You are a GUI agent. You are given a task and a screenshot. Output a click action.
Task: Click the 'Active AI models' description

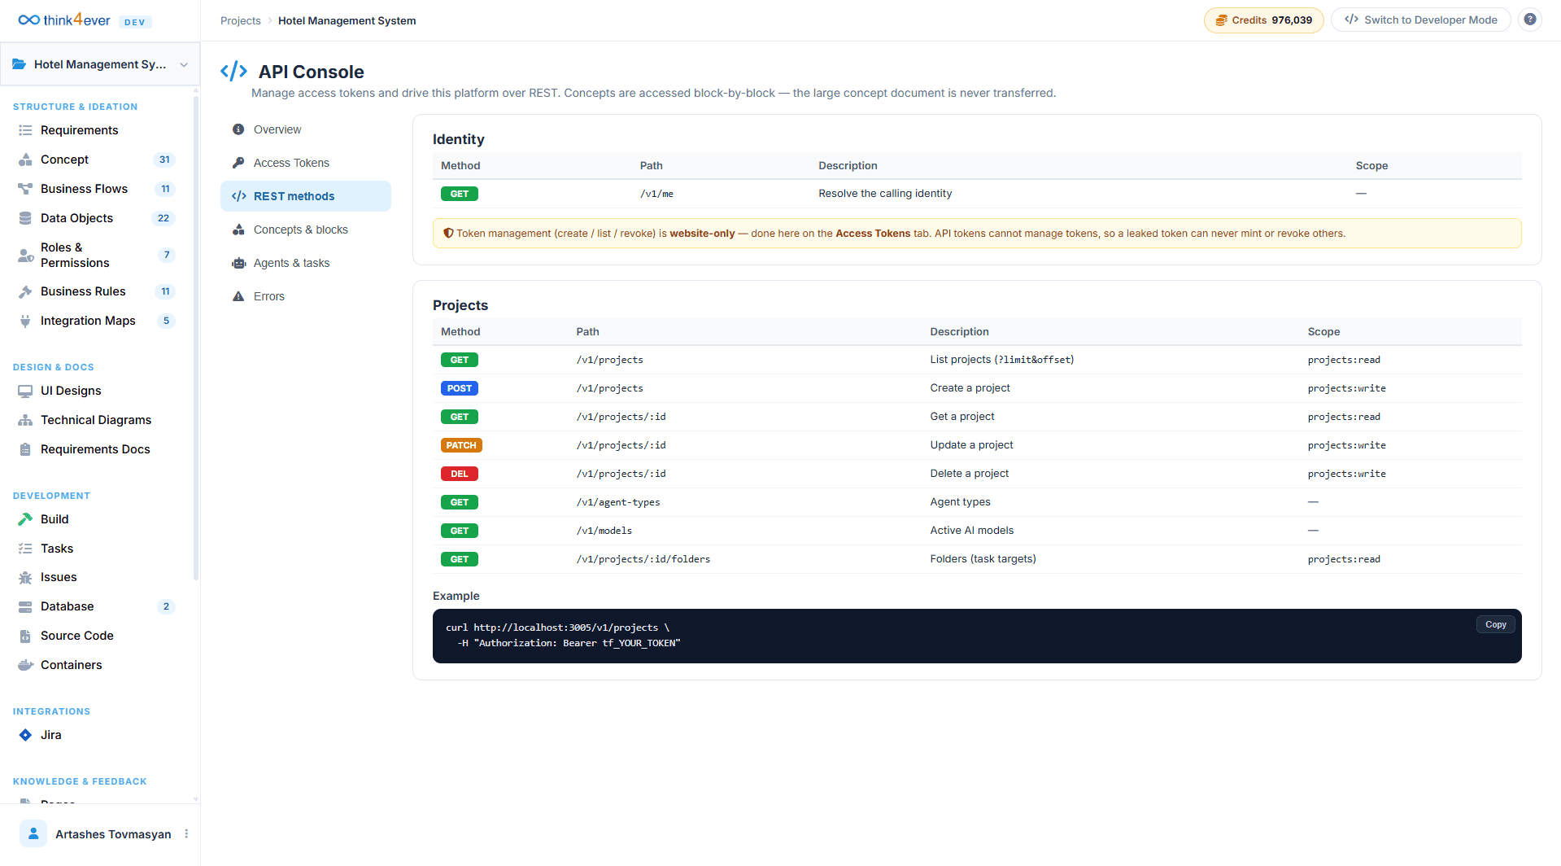tap(972, 531)
